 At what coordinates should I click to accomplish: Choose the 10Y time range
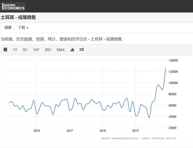36,50
